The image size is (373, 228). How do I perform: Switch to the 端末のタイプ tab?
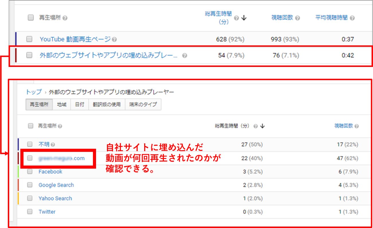(143, 105)
